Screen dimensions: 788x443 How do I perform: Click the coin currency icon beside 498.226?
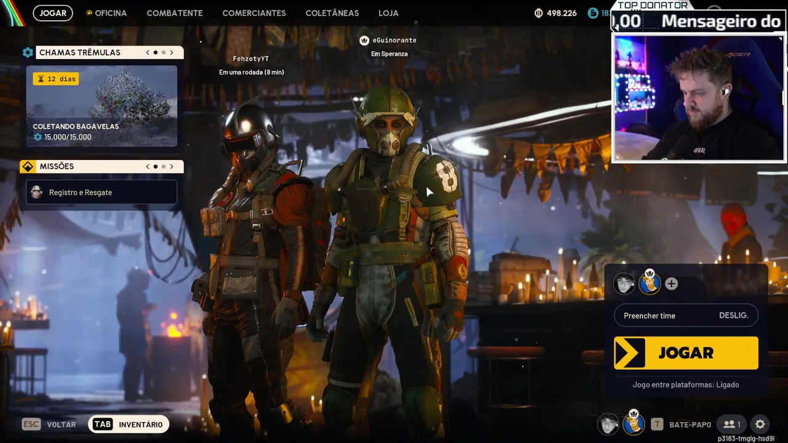click(x=539, y=13)
